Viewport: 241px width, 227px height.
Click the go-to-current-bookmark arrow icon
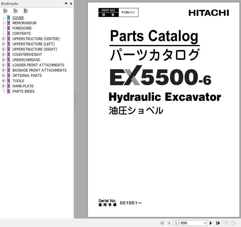[26, 11]
